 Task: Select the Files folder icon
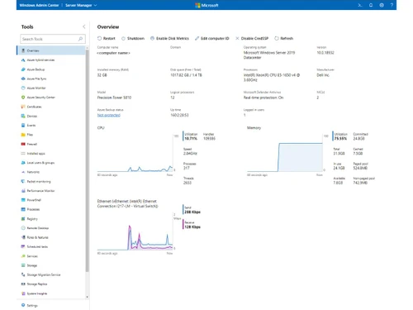tap(23, 135)
